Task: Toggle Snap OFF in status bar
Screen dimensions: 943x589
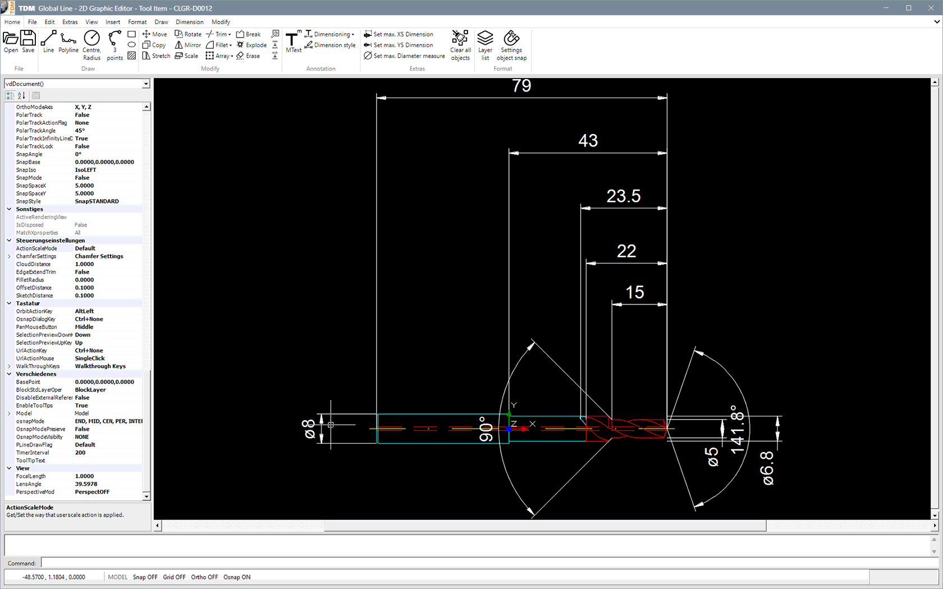Action: [x=145, y=577]
